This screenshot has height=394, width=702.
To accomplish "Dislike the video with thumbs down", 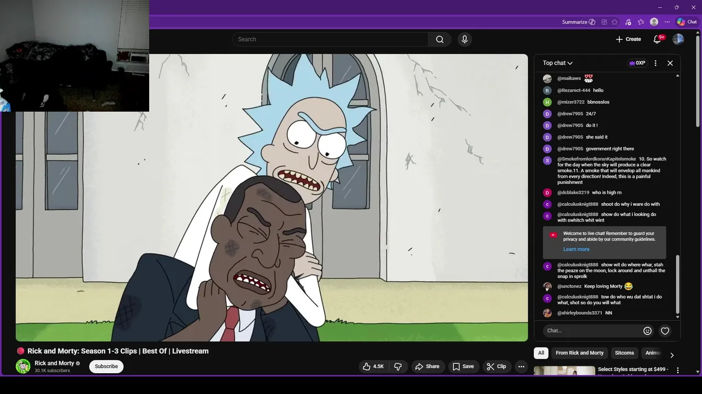I will tap(398, 366).
